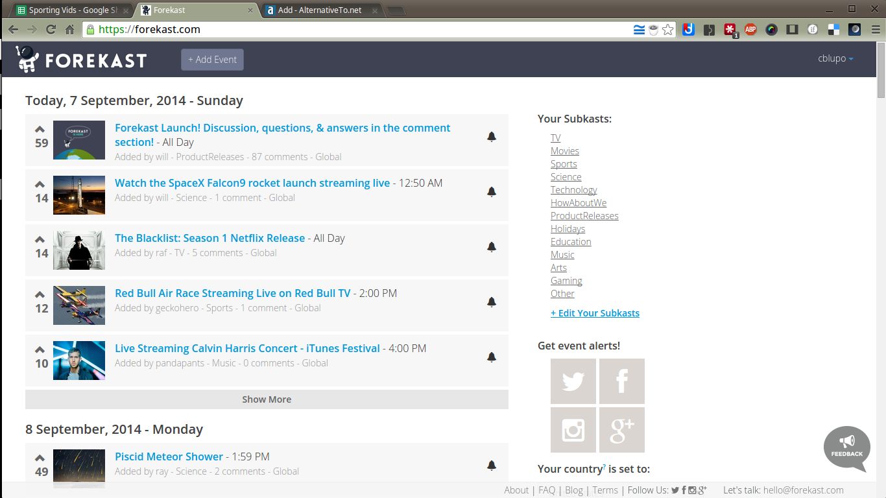Image resolution: width=886 pixels, height=498 pixels.
Task: Click Edit Your Subkasts link
Action: pyautogui.click(x=595, y=313)
